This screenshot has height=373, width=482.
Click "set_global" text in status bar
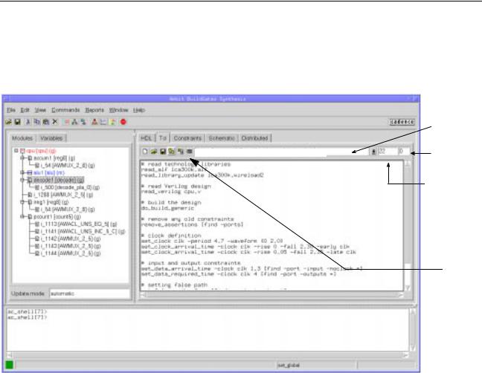(289, 366)
